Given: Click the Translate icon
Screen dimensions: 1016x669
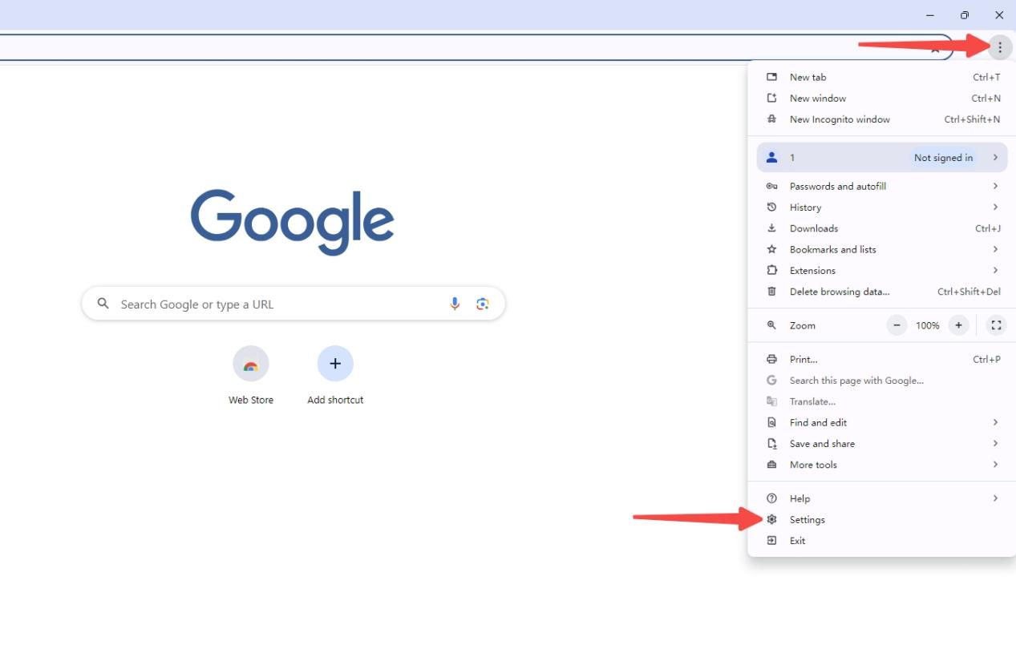Looking at the screenshot, I should (x=771, y=401).
